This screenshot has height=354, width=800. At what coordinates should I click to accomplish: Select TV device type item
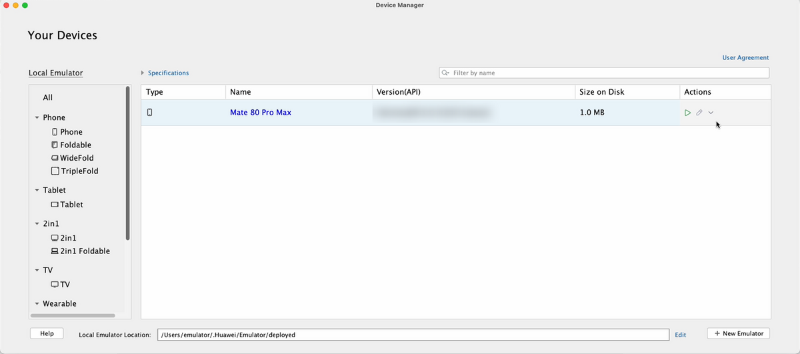[x=65, y=285]
